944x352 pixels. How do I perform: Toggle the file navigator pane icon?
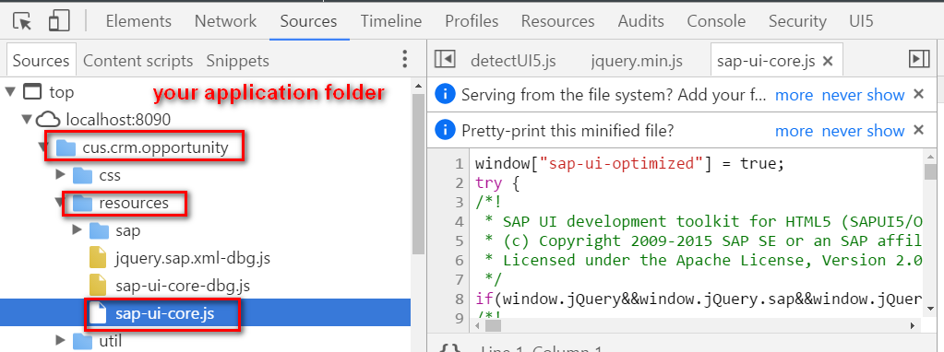[x=444, y=60]
